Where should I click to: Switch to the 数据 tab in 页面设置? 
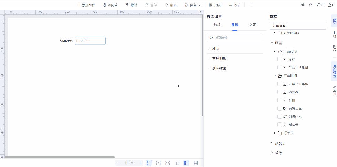(x=217, y=25)
